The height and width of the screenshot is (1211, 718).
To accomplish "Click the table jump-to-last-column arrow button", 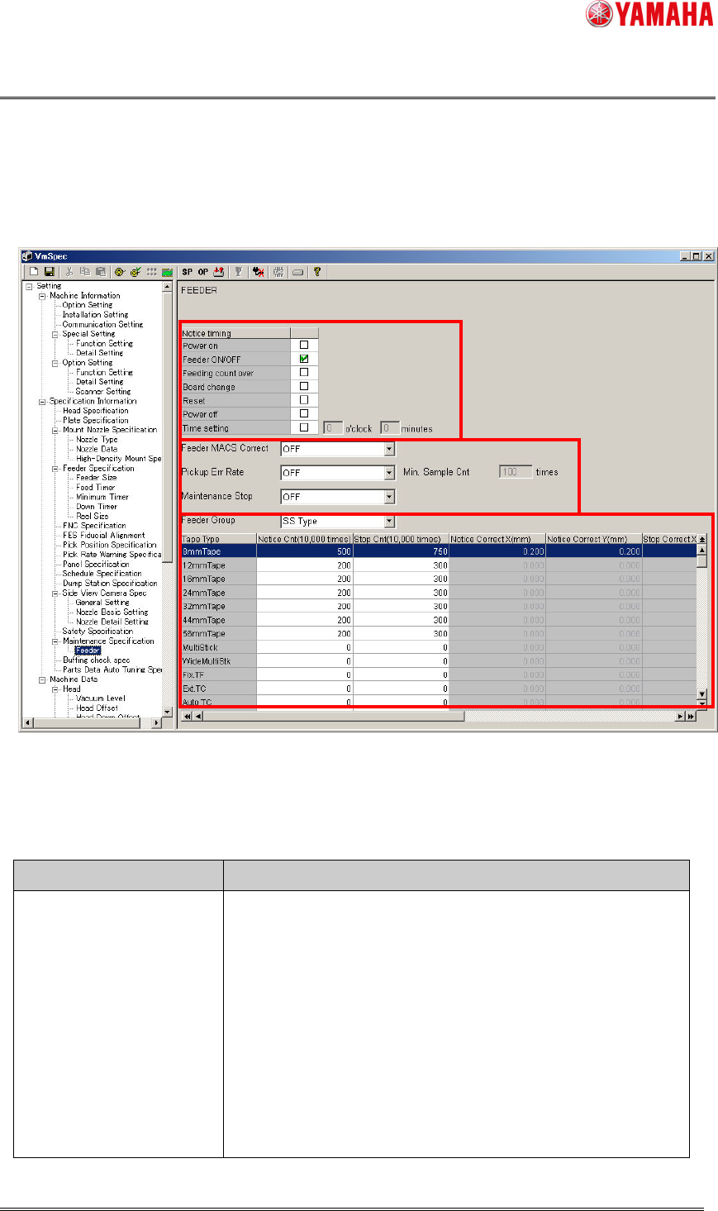I will pyautogui.click(x=691, y=716).
